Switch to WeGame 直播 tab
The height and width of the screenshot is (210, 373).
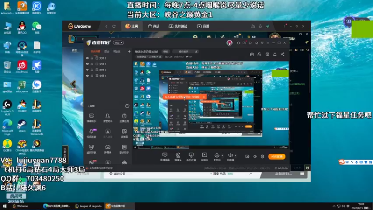[203, 26]
